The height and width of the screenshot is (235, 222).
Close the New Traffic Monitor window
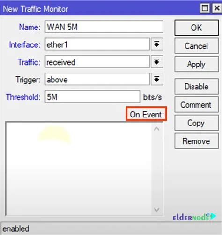(x=217, y=8)
